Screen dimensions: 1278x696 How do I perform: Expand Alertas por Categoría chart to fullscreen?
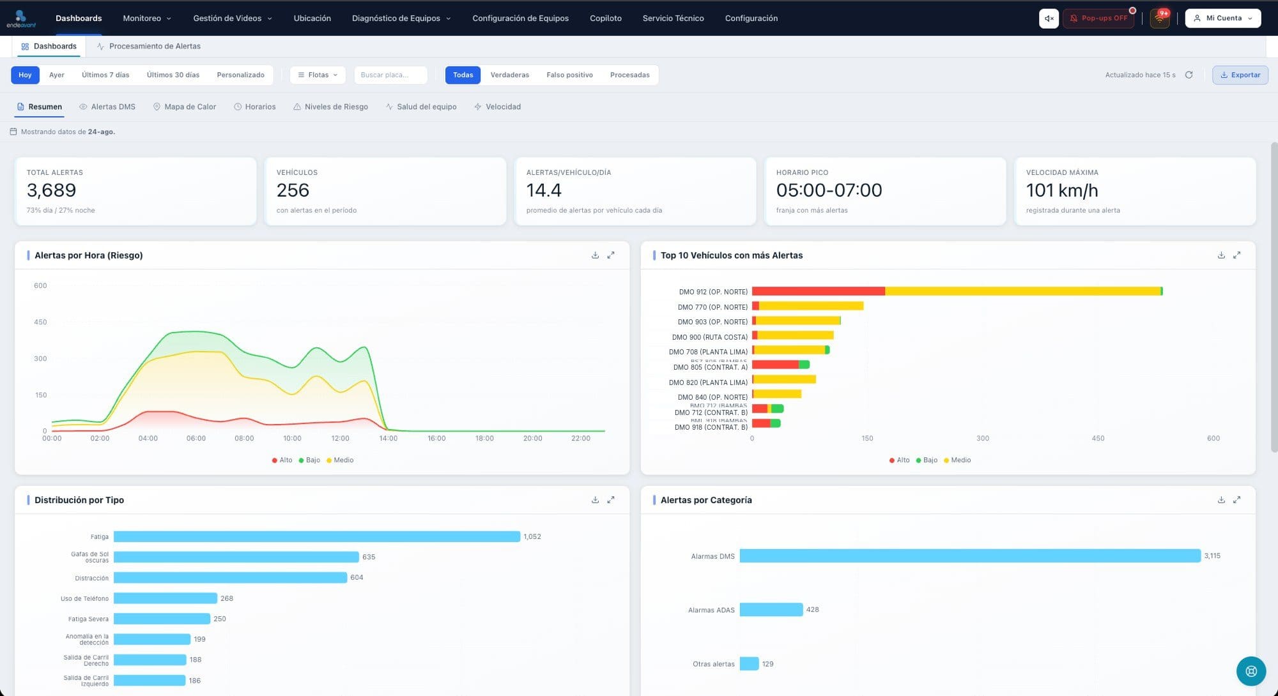click(x=1236, y=500)
